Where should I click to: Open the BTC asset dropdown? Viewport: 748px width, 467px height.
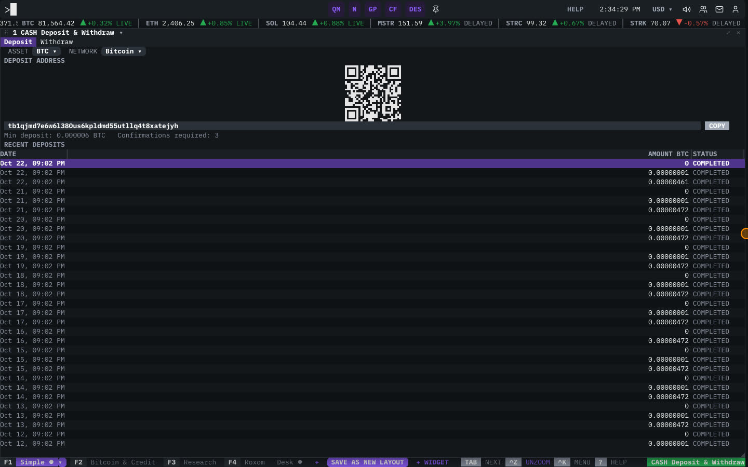[x=46, y=51]
